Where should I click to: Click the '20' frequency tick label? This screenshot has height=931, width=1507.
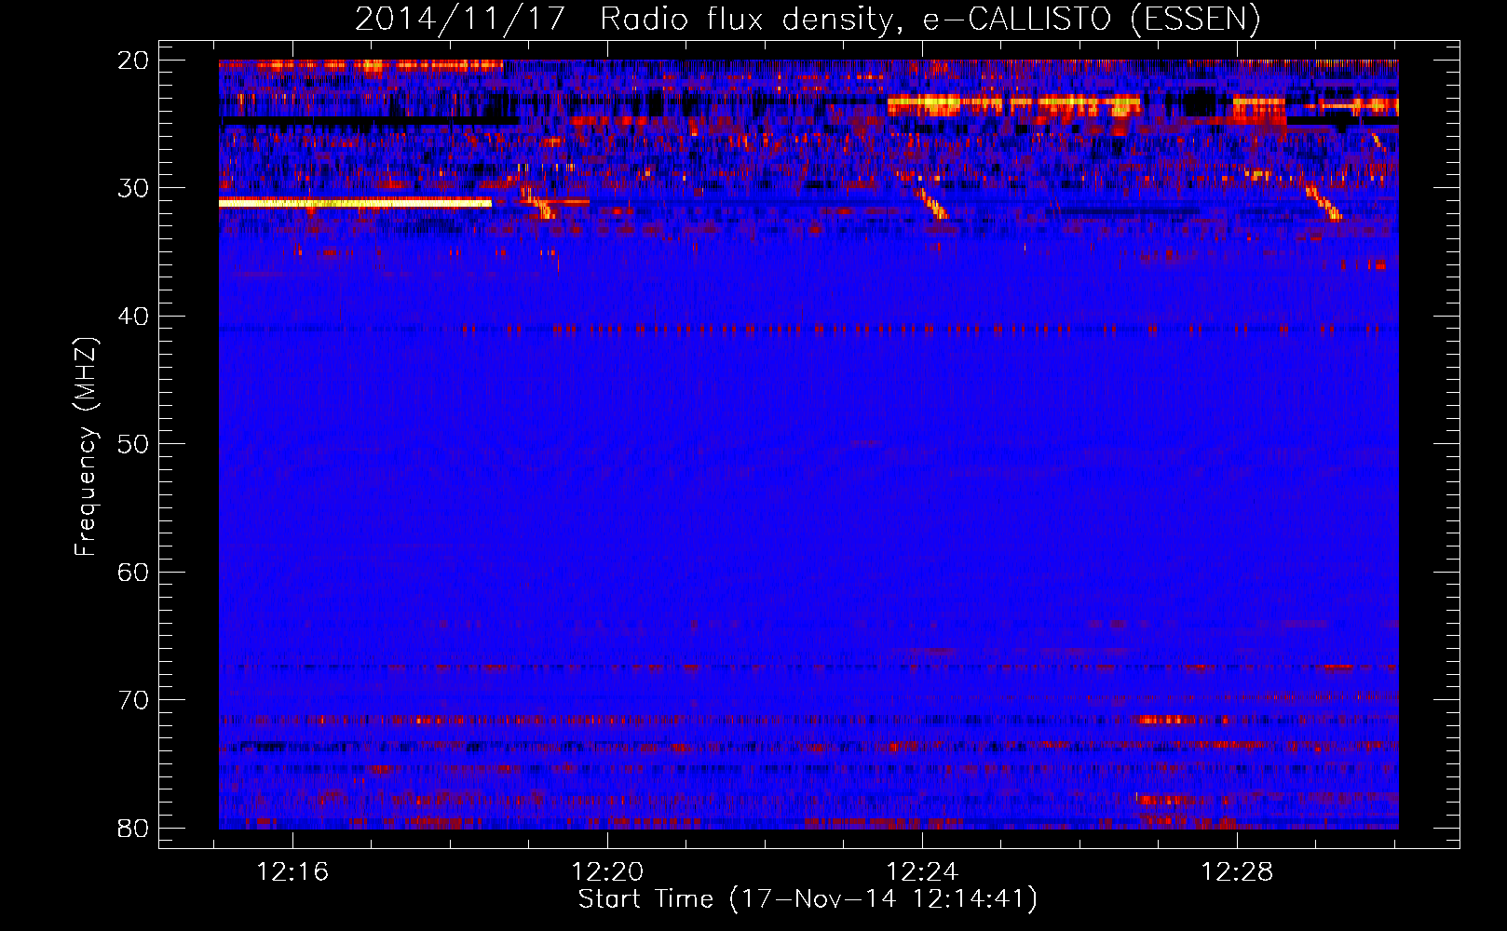tap(133, 61)
